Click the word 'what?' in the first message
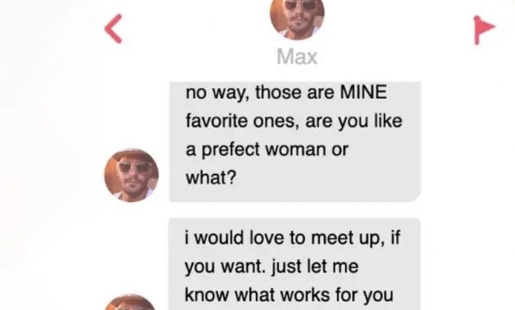Screen dimensions: 515x310 click(211, 178)
